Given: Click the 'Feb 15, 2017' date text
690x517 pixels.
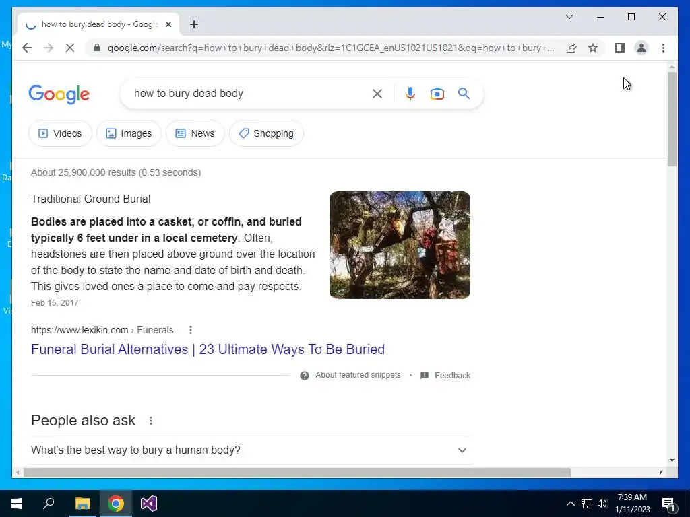Looking at the screenshot, I should (55, 302).
